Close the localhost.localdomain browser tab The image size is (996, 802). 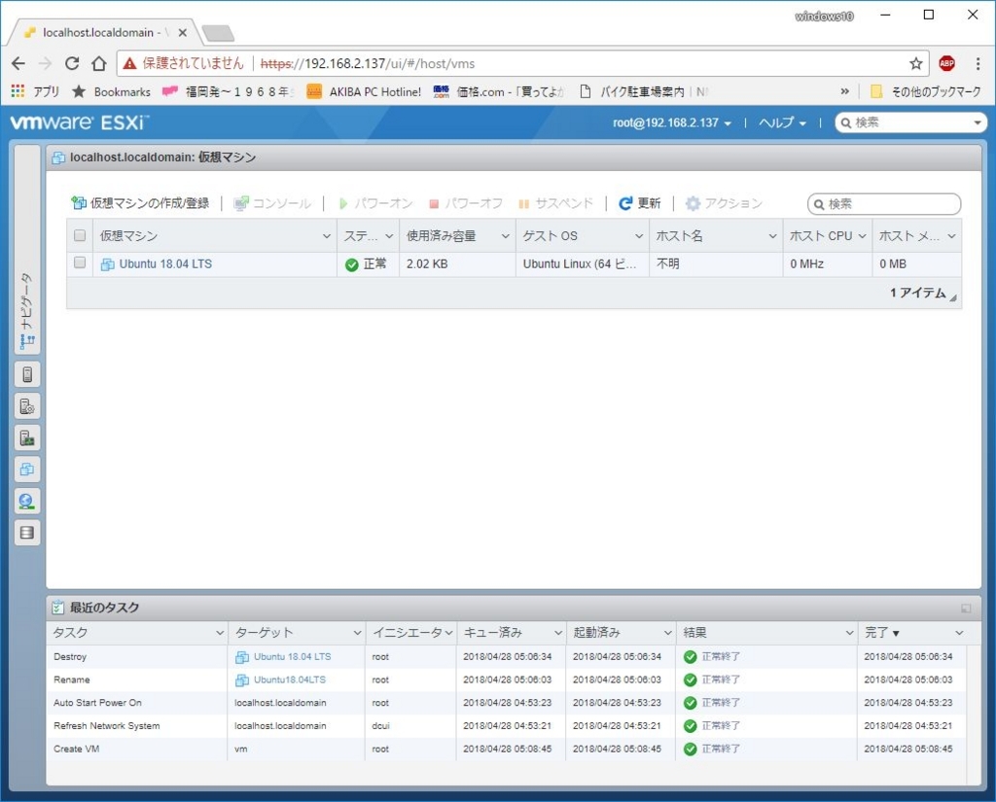coord(182,32)
